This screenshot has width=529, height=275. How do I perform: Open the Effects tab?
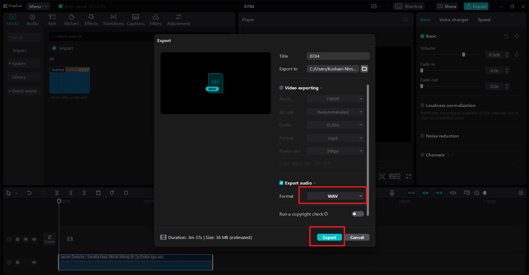pos(91,20)
